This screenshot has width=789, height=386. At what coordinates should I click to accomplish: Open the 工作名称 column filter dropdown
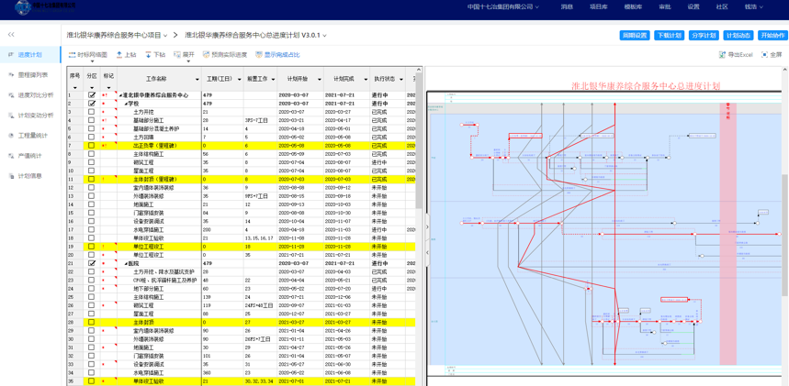click(x=197, y=80)
